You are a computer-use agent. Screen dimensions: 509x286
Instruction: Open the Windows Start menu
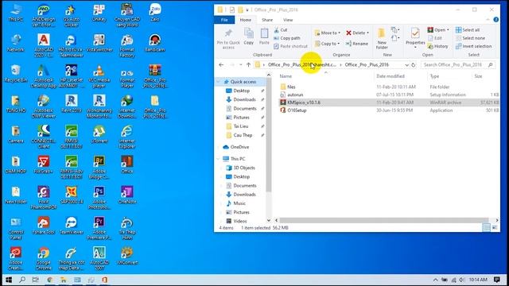[x=9, y=280]
